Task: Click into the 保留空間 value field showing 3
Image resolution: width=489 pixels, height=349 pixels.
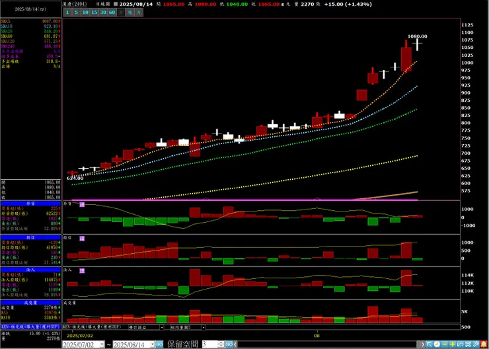Action: click(210, 344)
